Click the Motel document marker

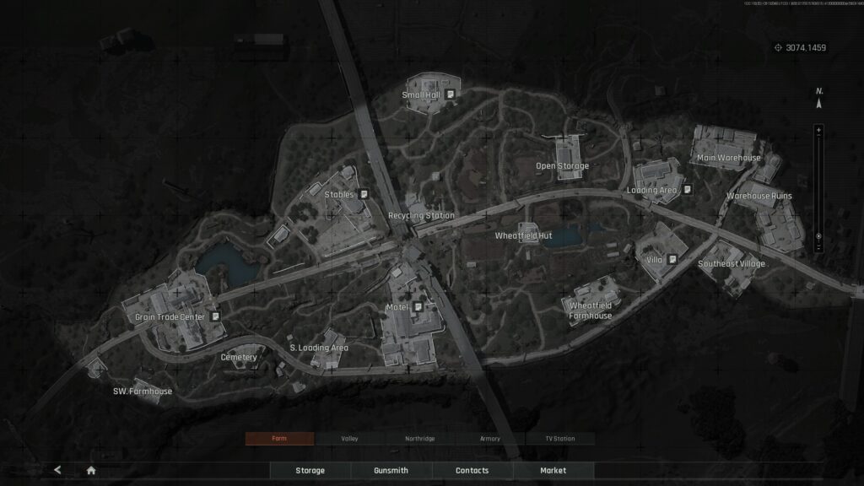coord(418,307)
